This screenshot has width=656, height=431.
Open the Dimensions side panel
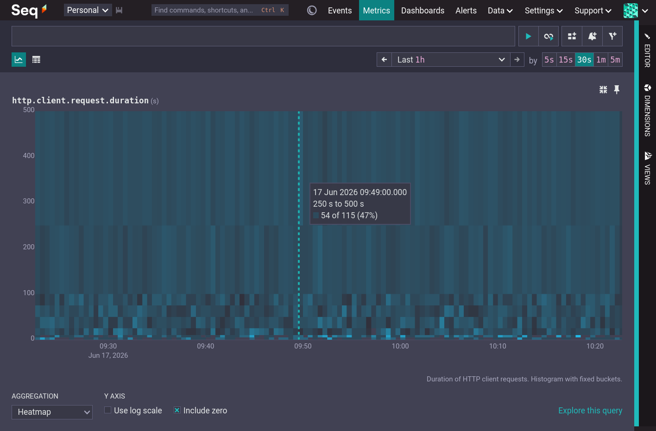647,110
